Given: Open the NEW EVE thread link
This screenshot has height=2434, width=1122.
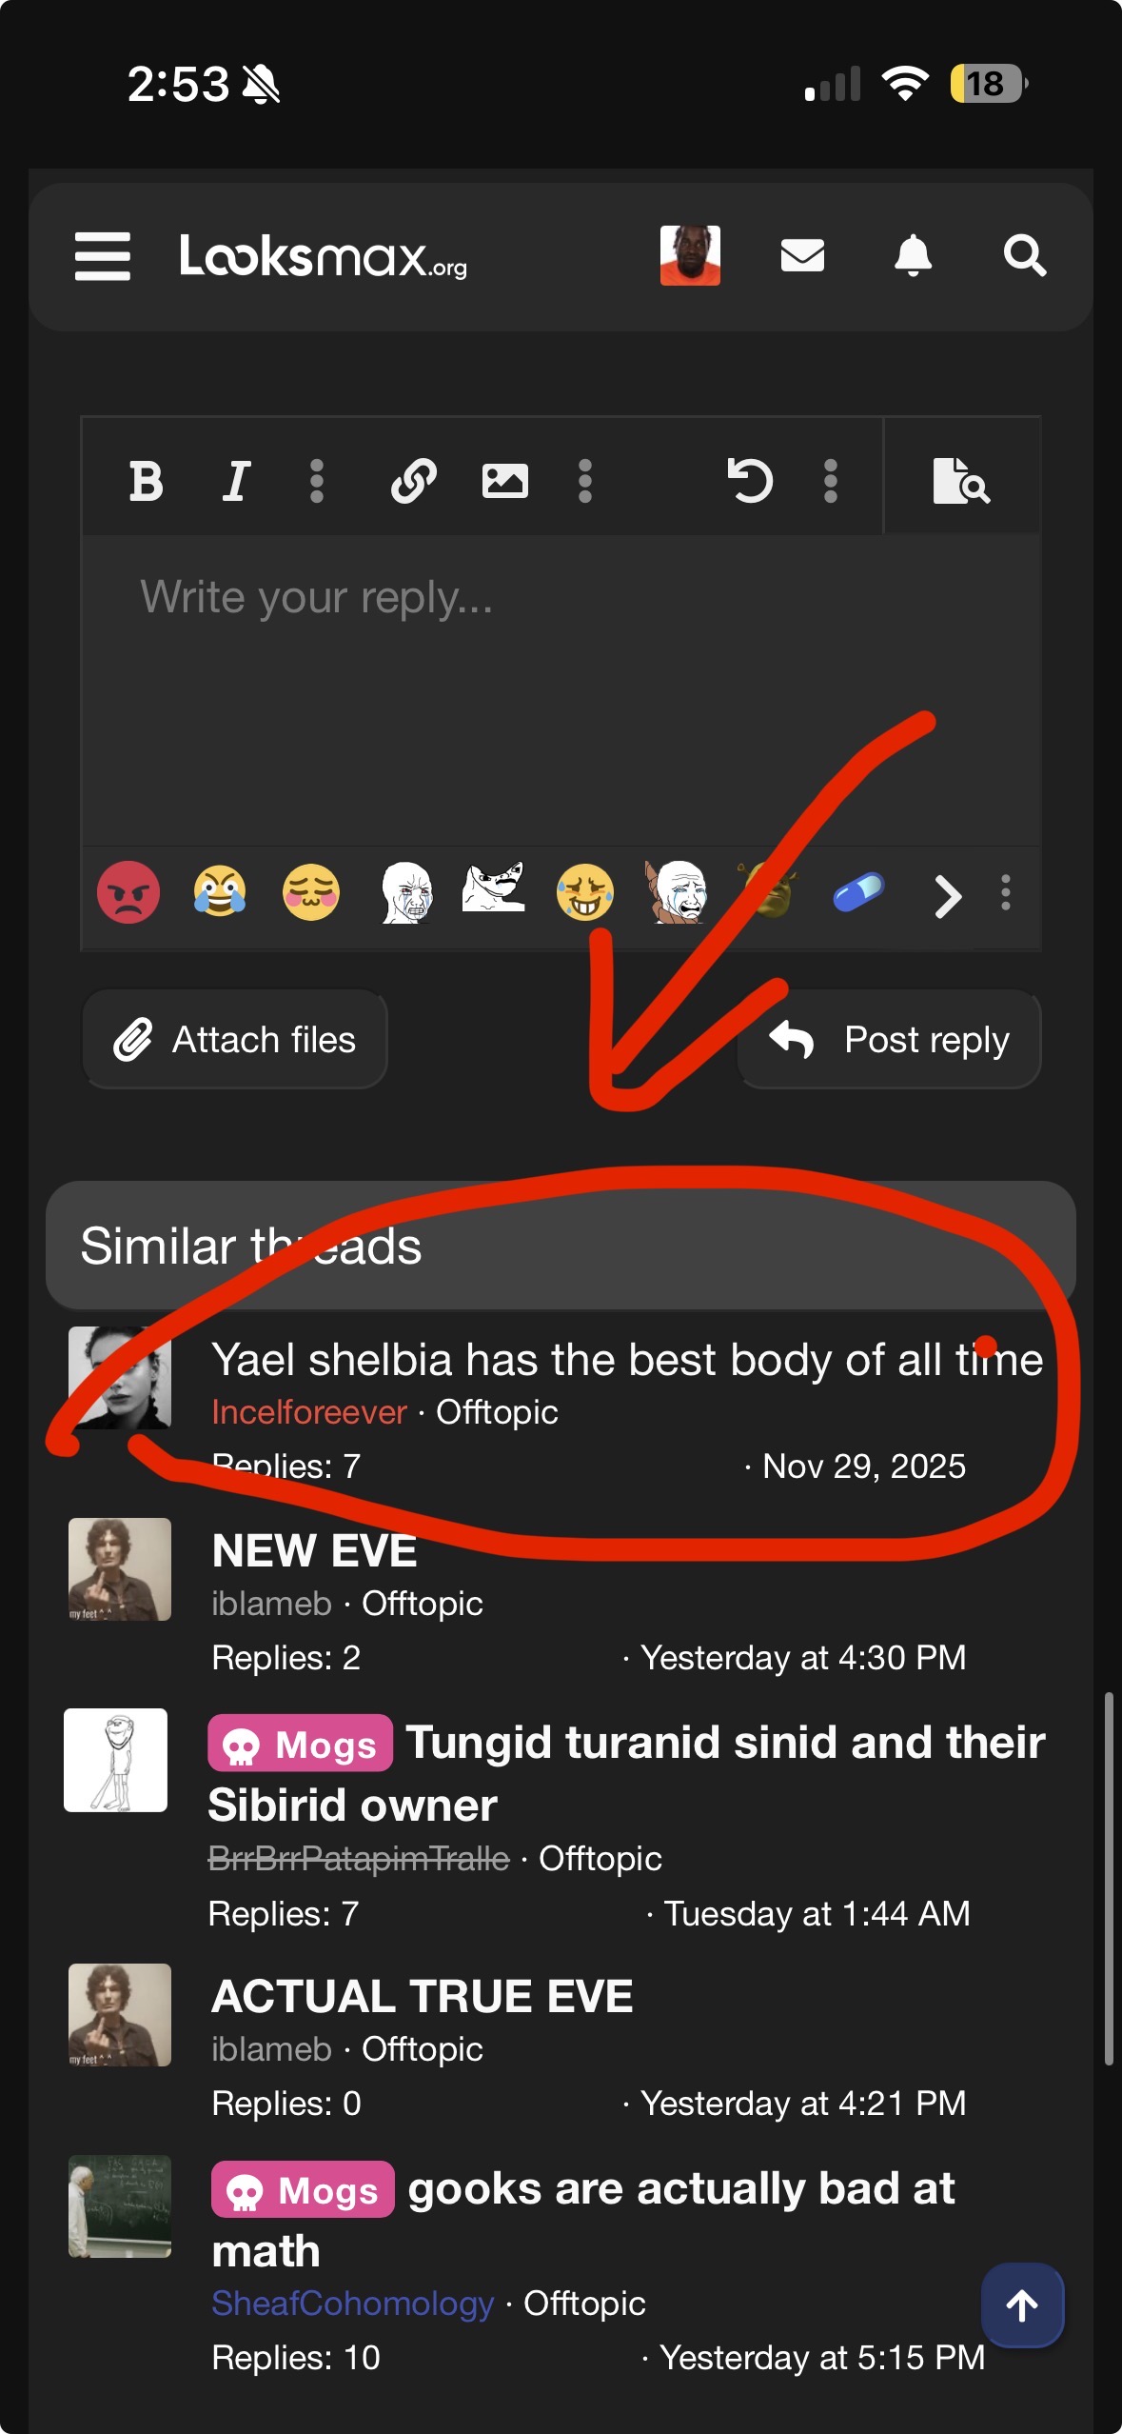Looking at the screenshot, I should click(x=314, y=1551).
